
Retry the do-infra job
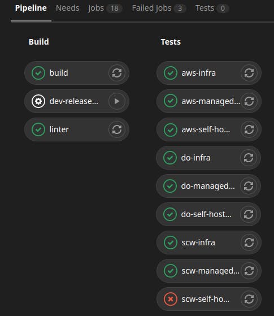249,158
